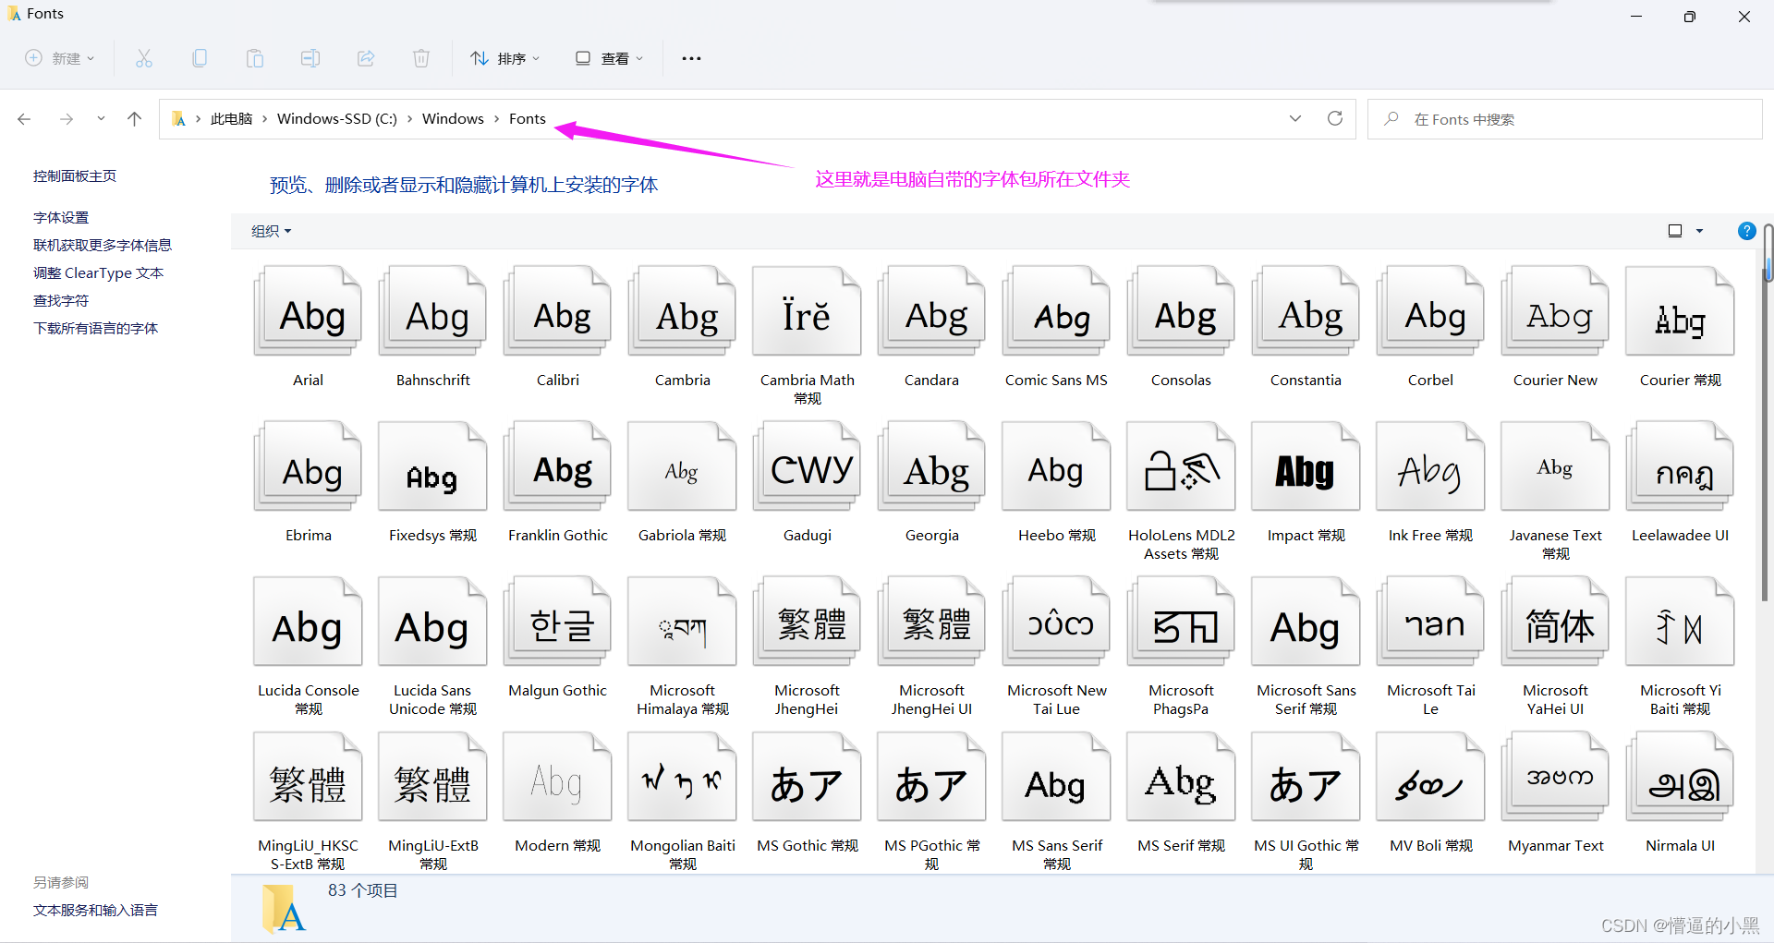Screen dimensions: 1774x943
Task: Go back with the left arrow
Action: click(24, 119)
